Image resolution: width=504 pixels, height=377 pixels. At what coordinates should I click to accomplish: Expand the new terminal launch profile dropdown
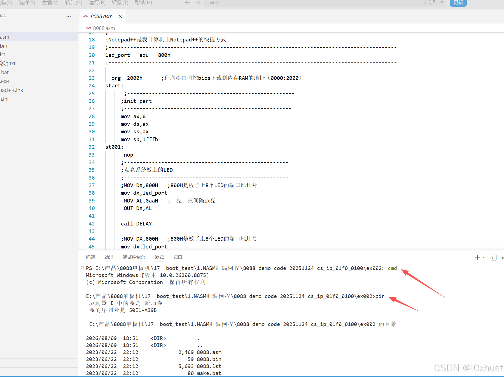point(484,257)
